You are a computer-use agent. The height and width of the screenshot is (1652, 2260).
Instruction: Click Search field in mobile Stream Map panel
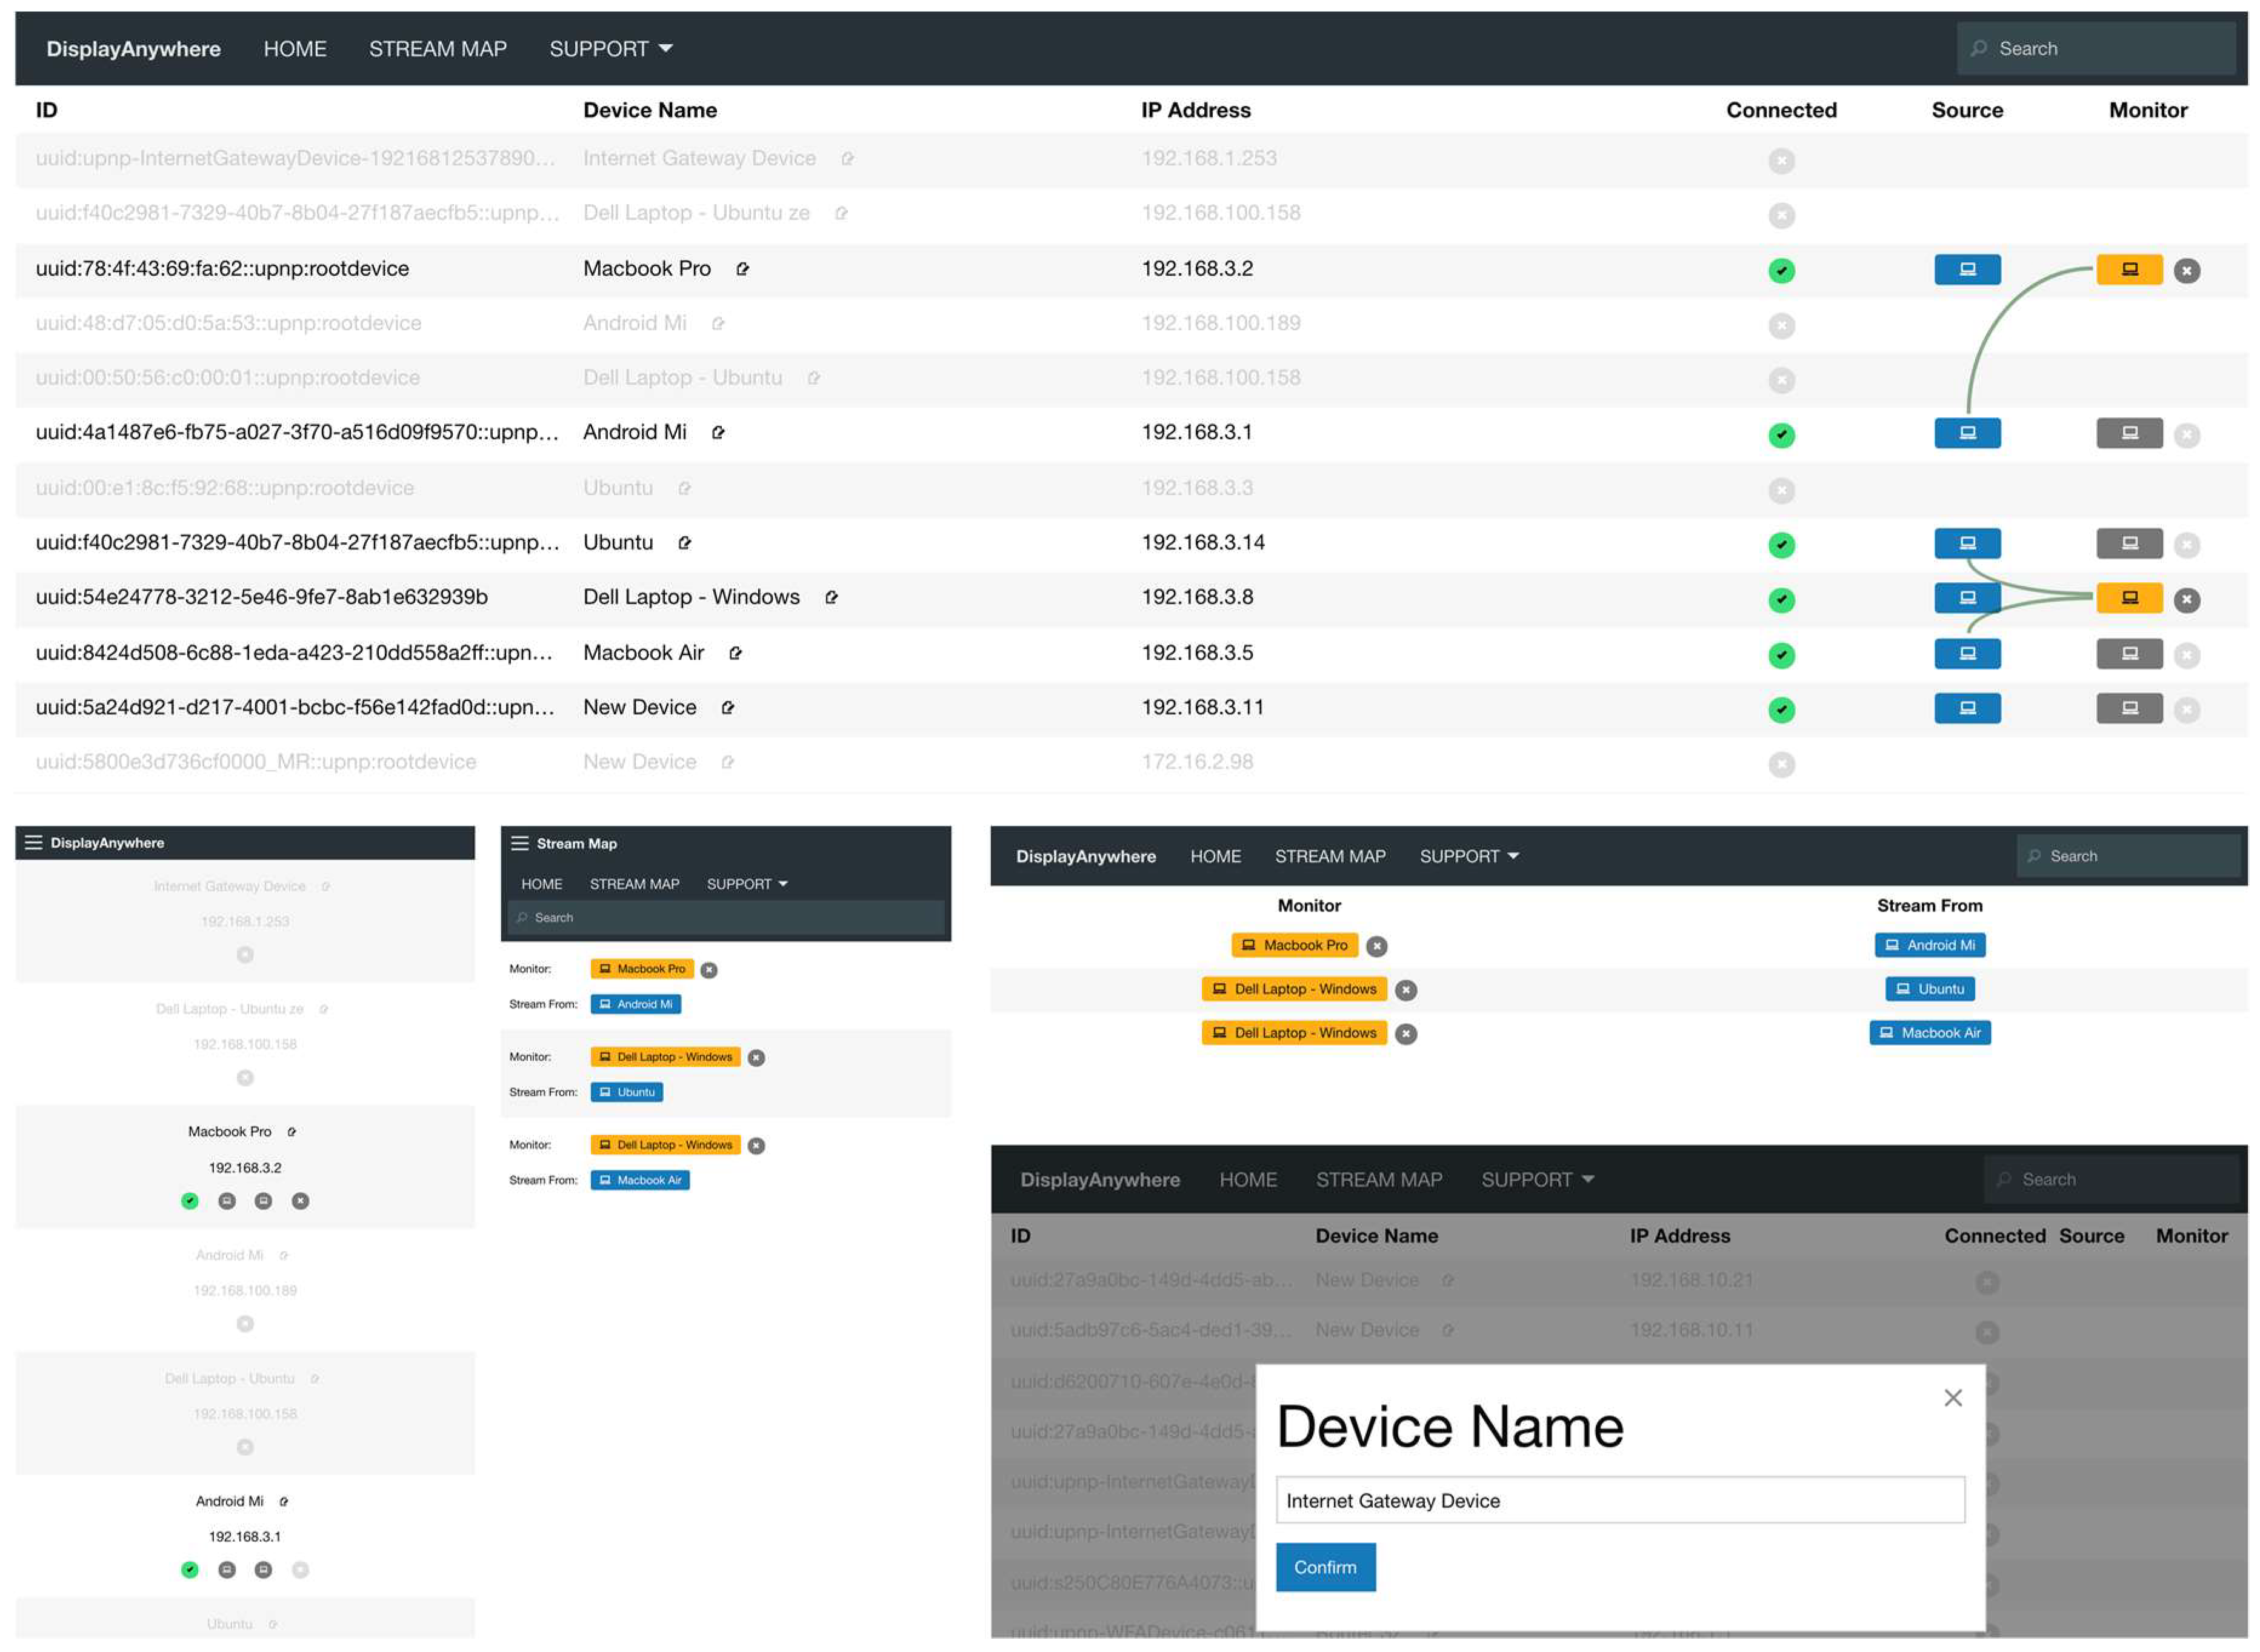[725, 918]
